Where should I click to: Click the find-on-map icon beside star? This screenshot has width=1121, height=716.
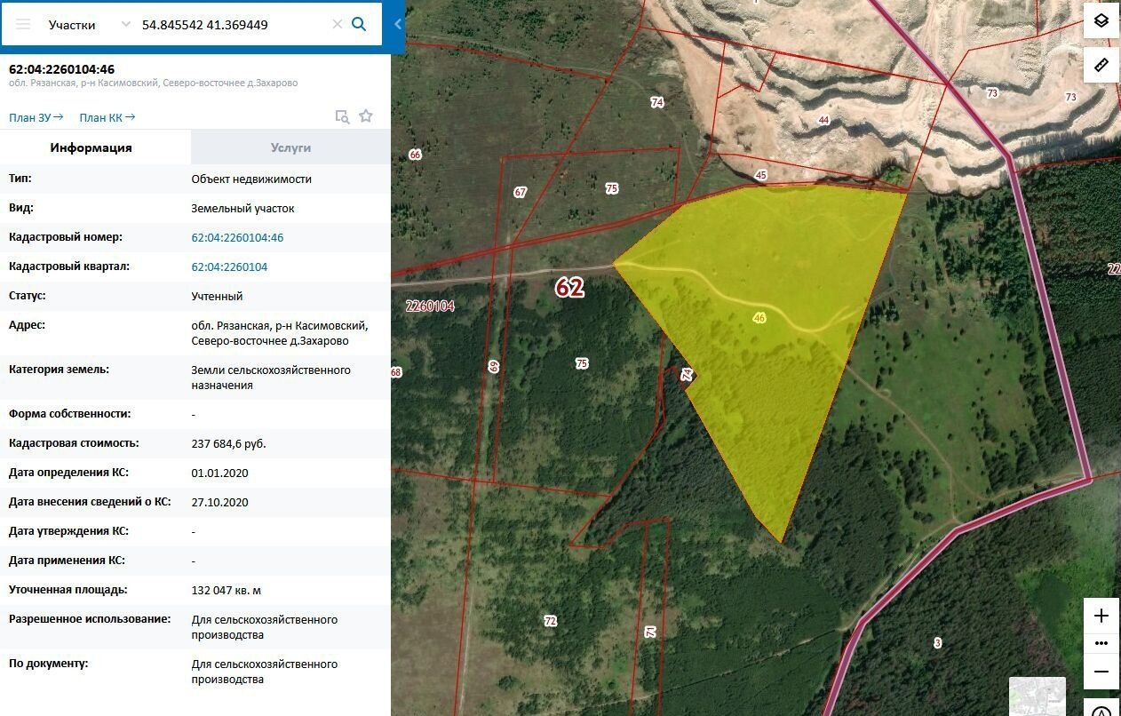[x=342, y=116]
